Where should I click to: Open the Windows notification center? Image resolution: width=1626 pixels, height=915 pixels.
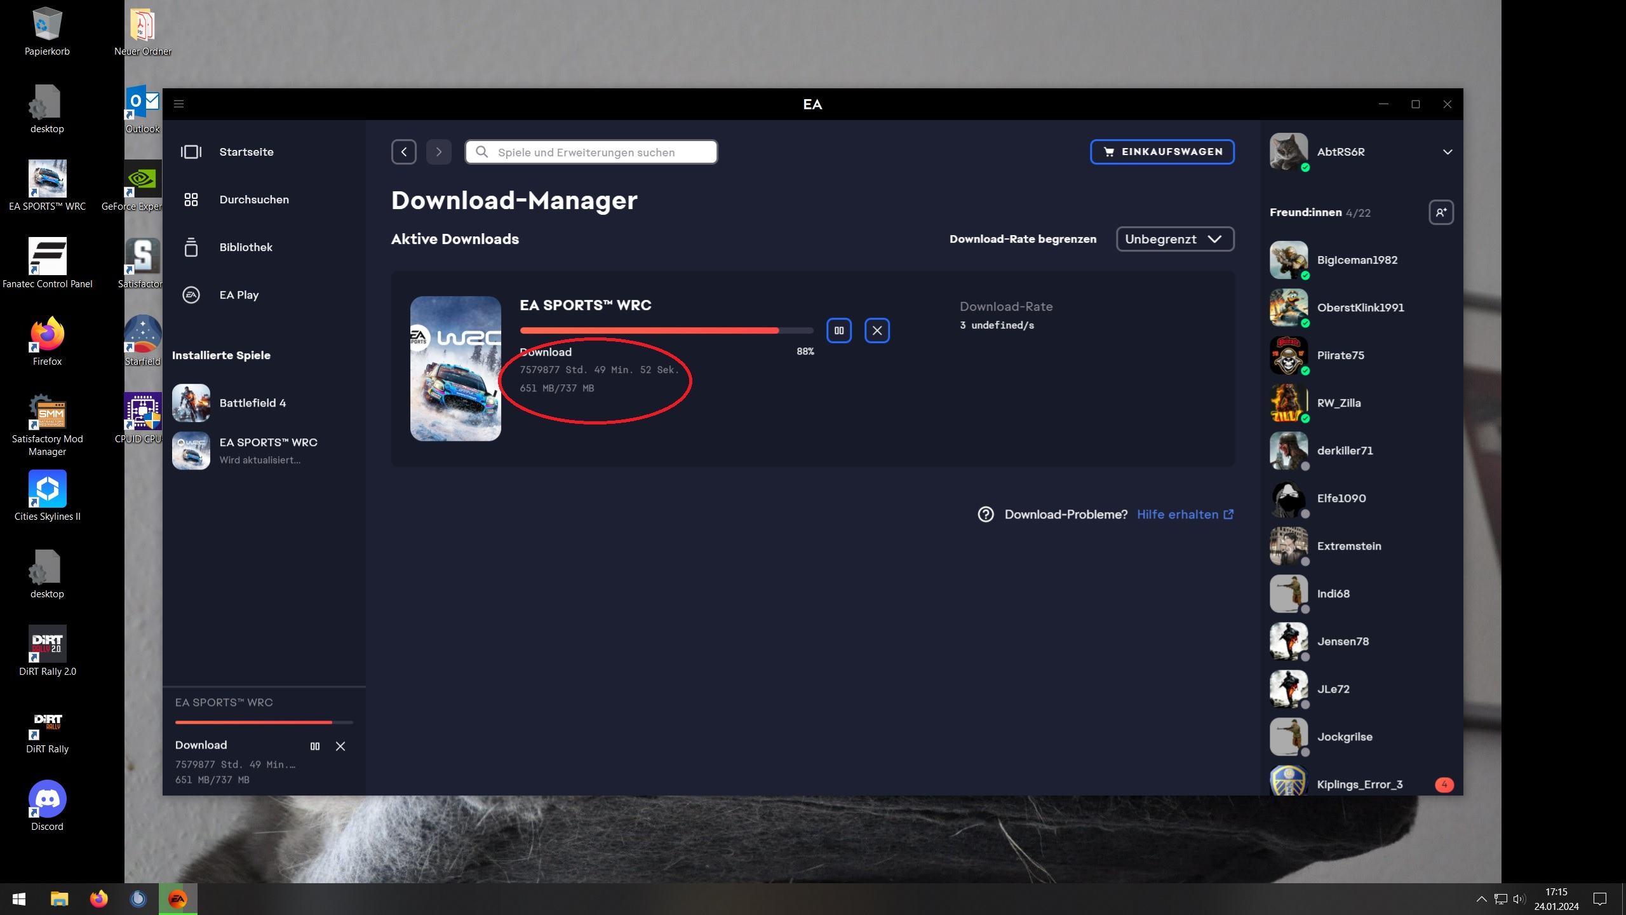[1600, 899]
